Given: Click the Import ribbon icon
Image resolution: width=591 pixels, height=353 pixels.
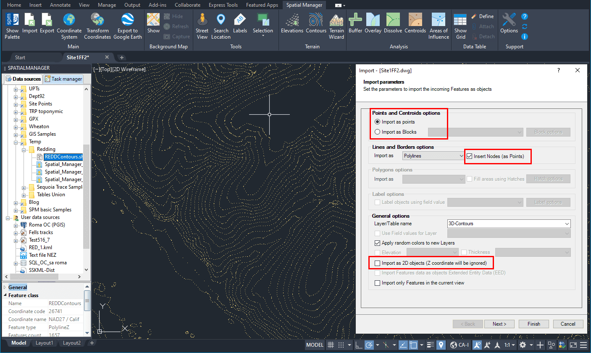Looking at the screenshot, I should pyautogui.click(x=30, y=23).
